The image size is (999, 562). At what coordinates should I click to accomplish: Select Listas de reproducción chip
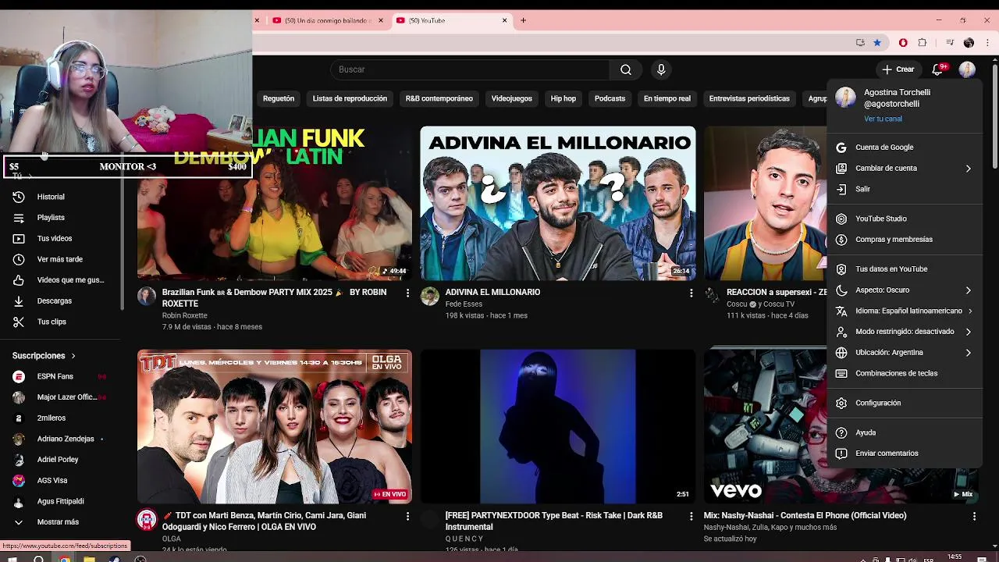click(x=350, y=98)
